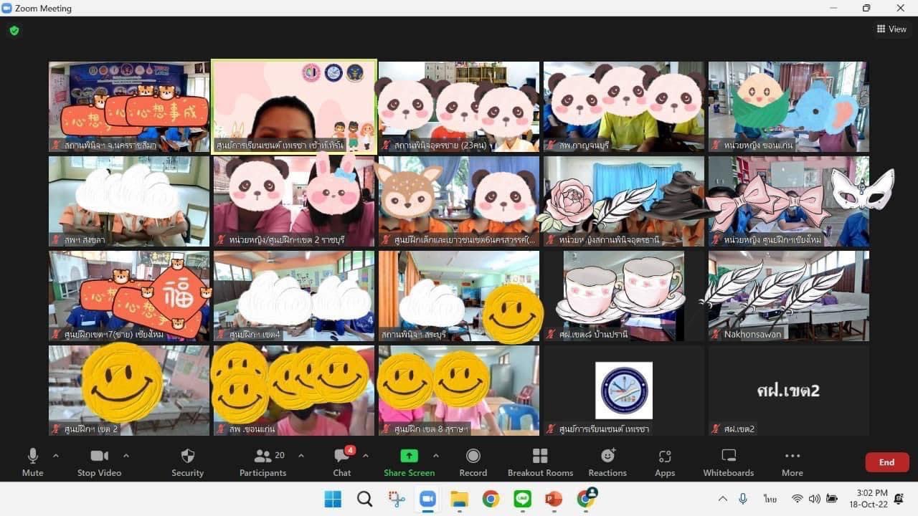Start recording the meeting
The height and width of the screenshot is (516, 918).
[x=473, y=462]
